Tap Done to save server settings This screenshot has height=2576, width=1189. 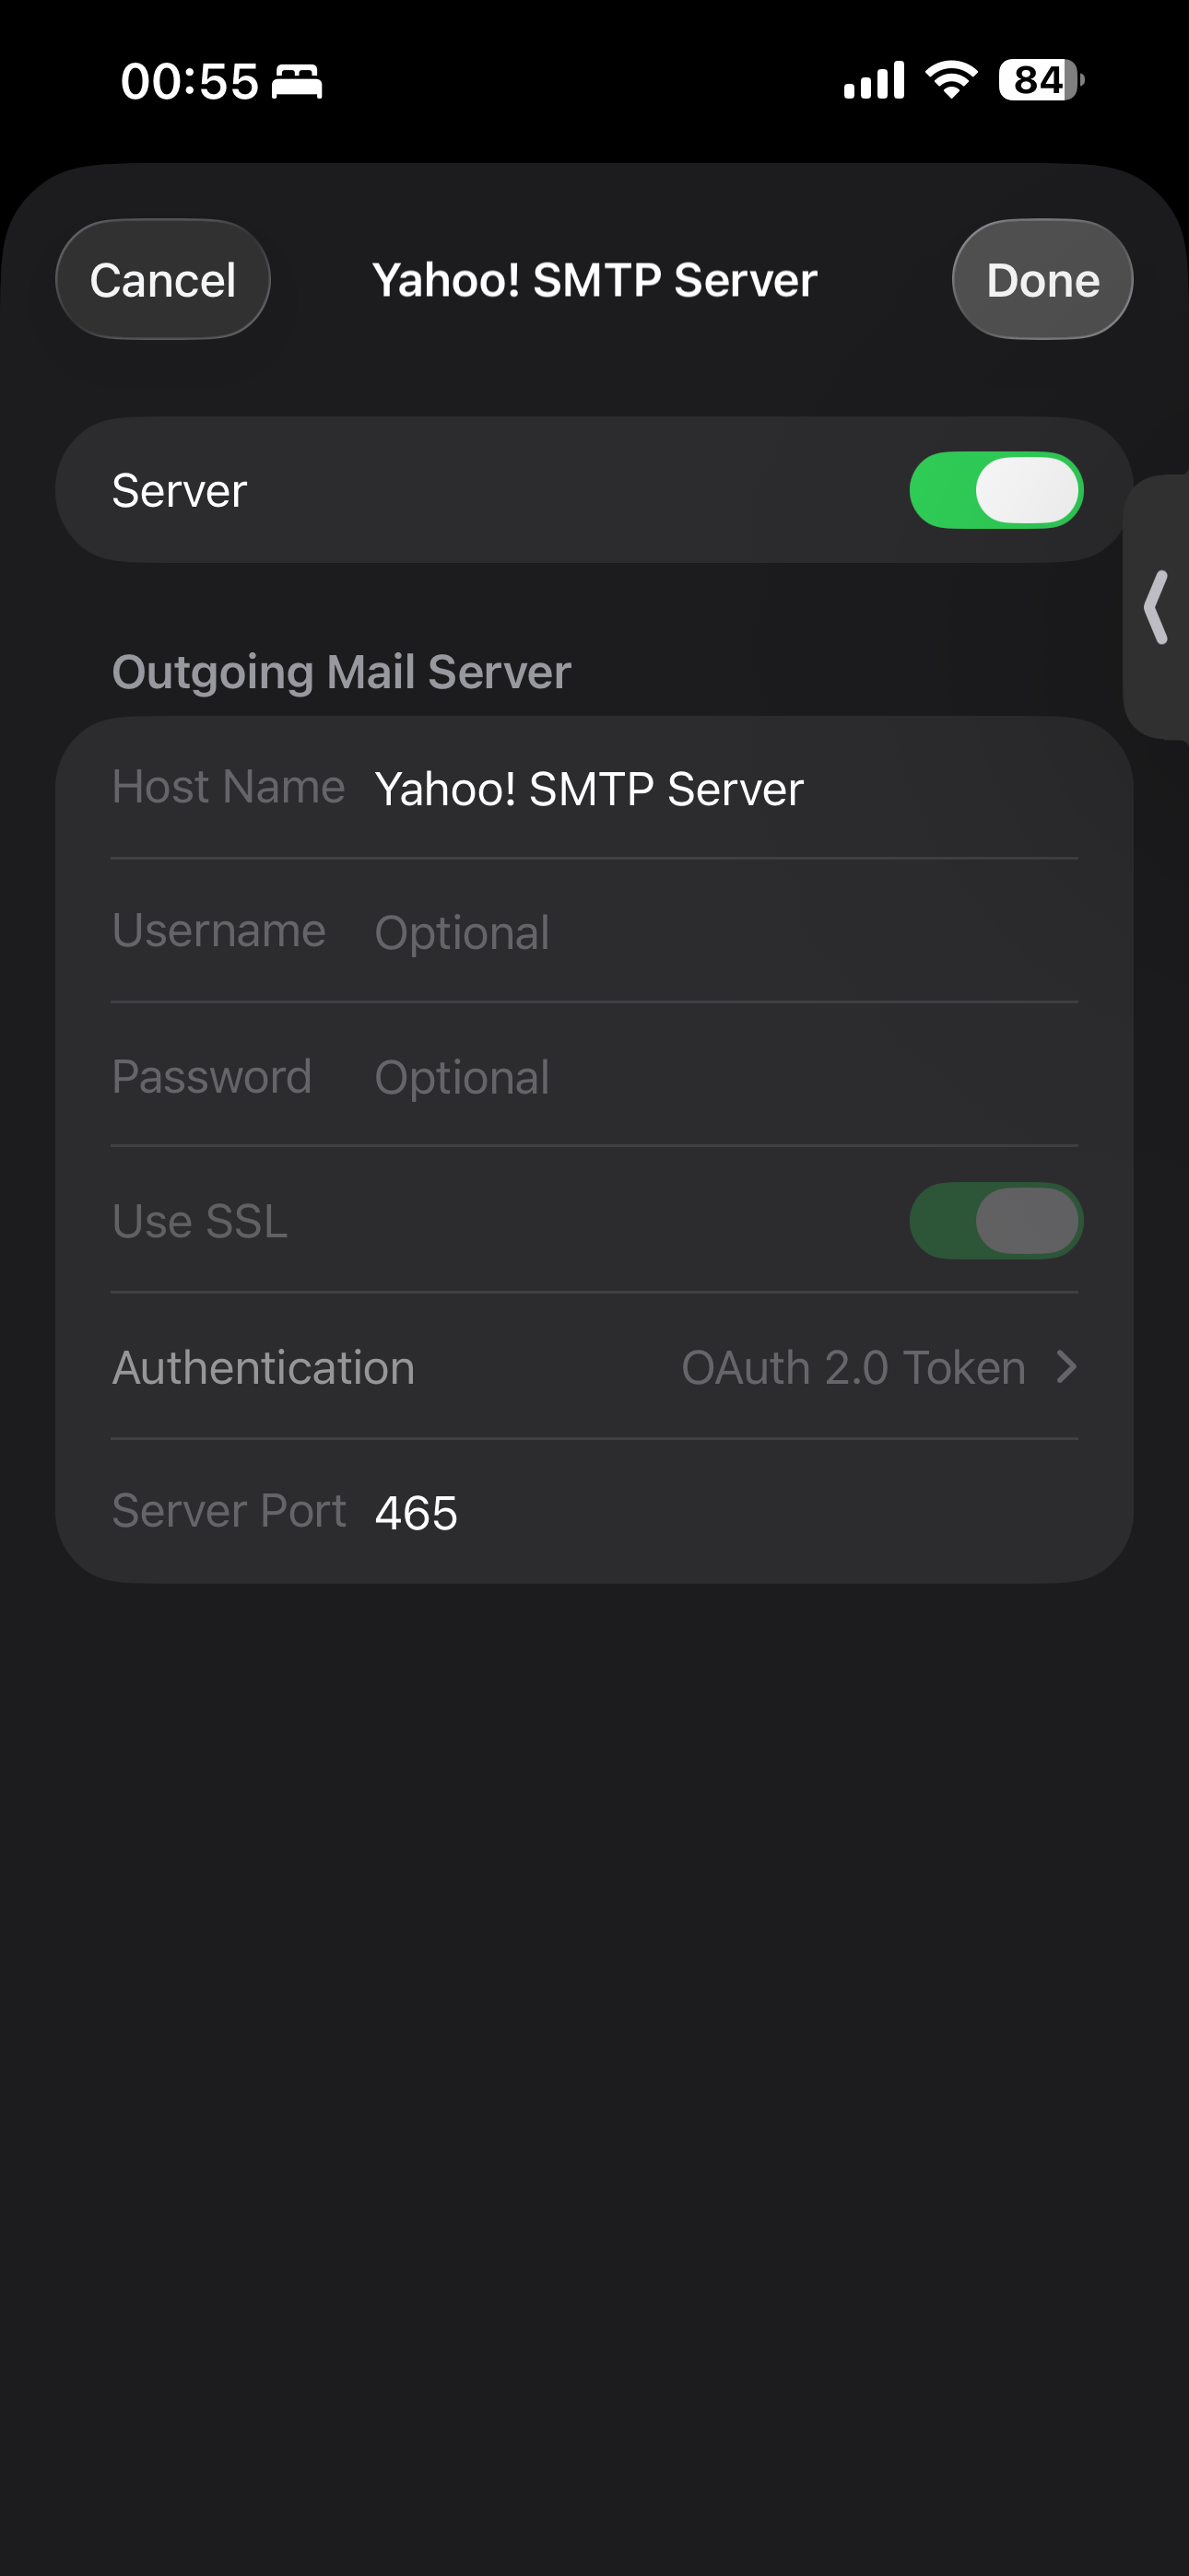[x=1042, y=280]
